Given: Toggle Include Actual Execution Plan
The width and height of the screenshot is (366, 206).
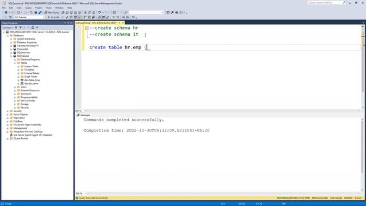Looking at the screenshot, I should (85, 17).
